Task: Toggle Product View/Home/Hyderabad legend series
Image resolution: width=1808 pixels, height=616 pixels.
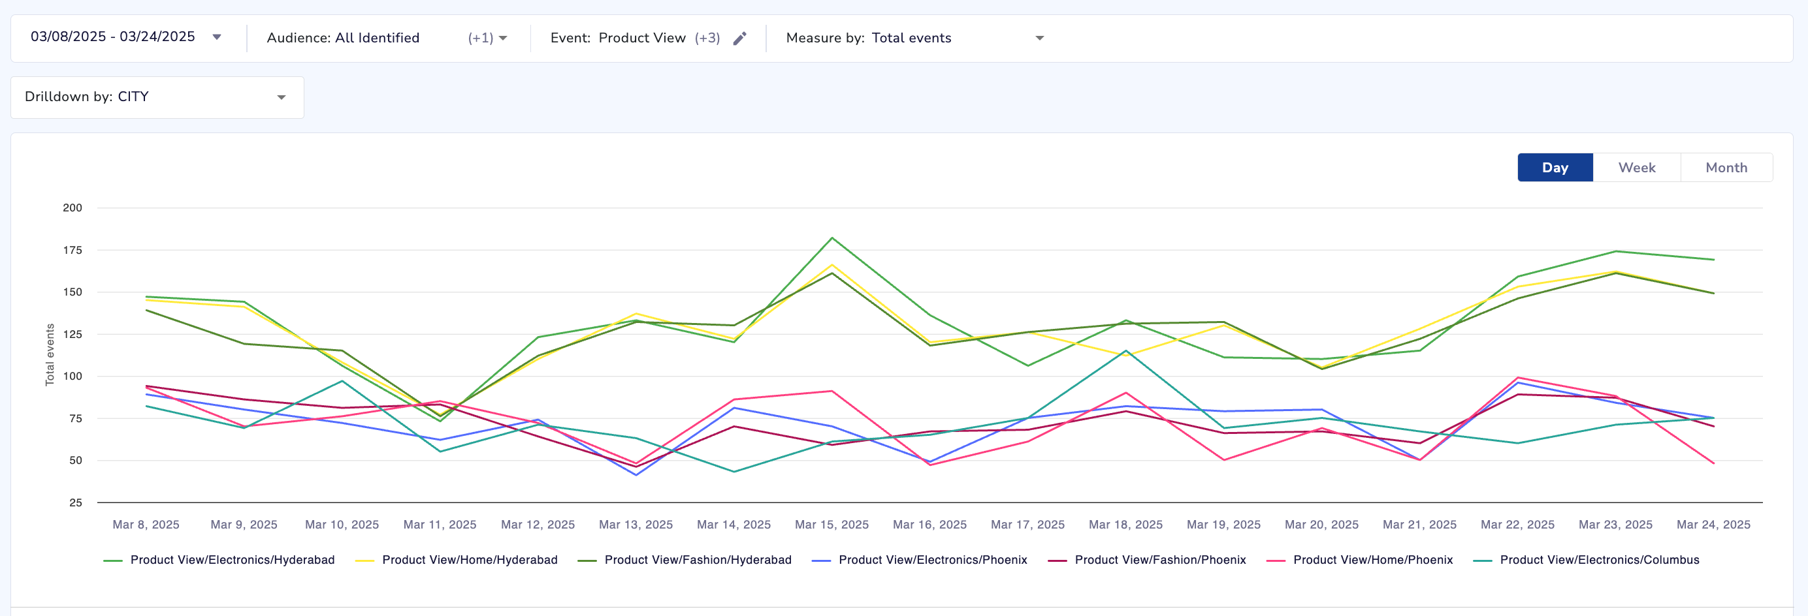Action: pos(469,560)
